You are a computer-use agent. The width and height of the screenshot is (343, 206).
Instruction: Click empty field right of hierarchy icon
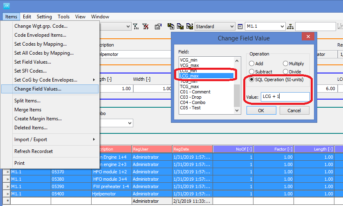coord(316,27)
